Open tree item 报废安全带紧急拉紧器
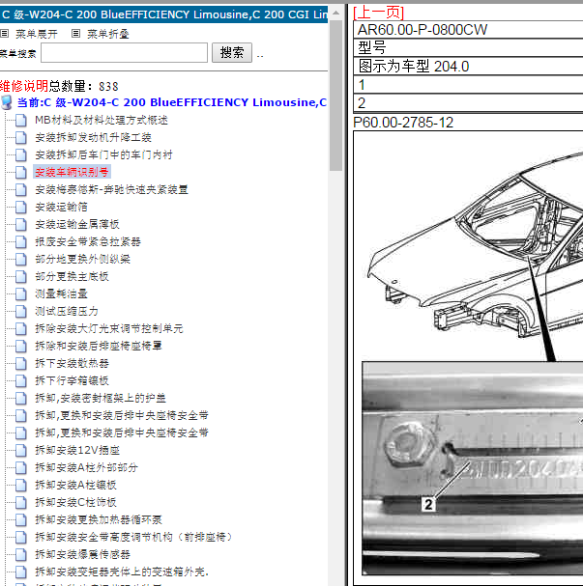Screen dimensions: 583x586 coord(88,241)
